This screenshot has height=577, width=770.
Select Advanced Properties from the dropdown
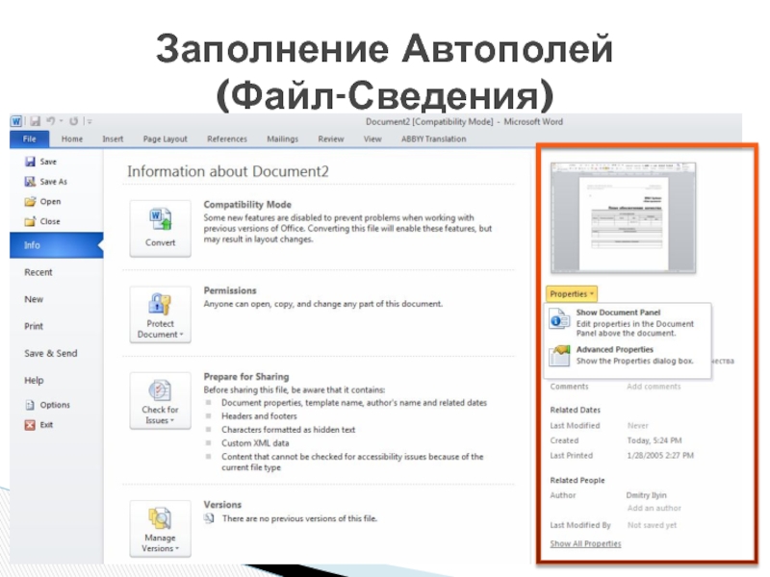tap(614, 349)
